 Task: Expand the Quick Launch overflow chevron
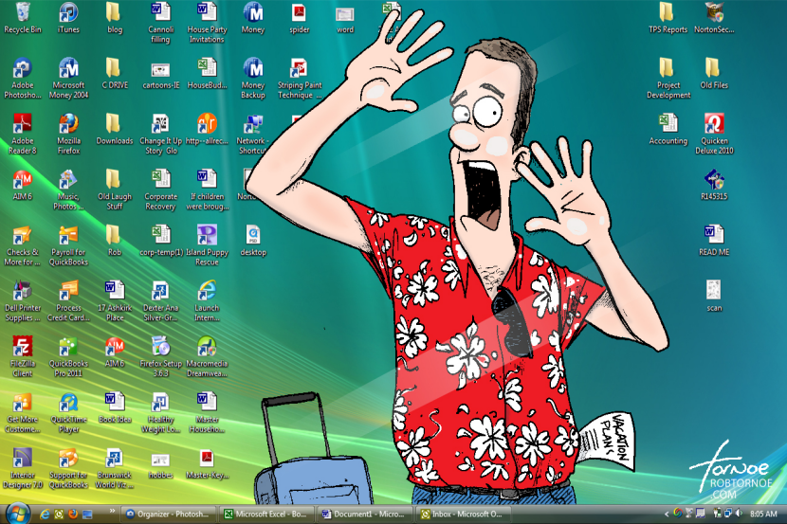(112, 511)
